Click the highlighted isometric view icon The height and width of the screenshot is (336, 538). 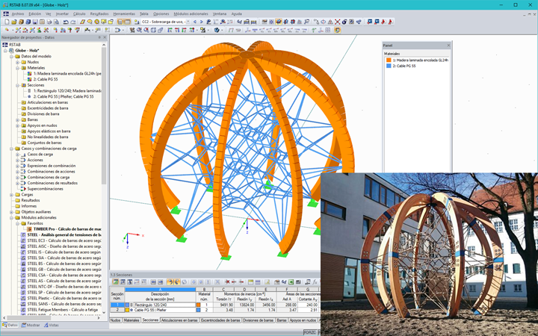pyautogui.click(x=279, y=22)
